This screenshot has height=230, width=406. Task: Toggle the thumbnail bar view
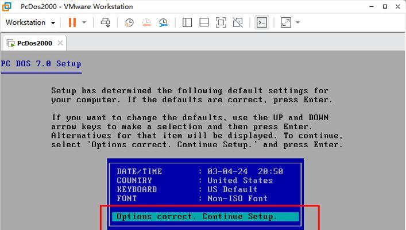click(204, 22)
